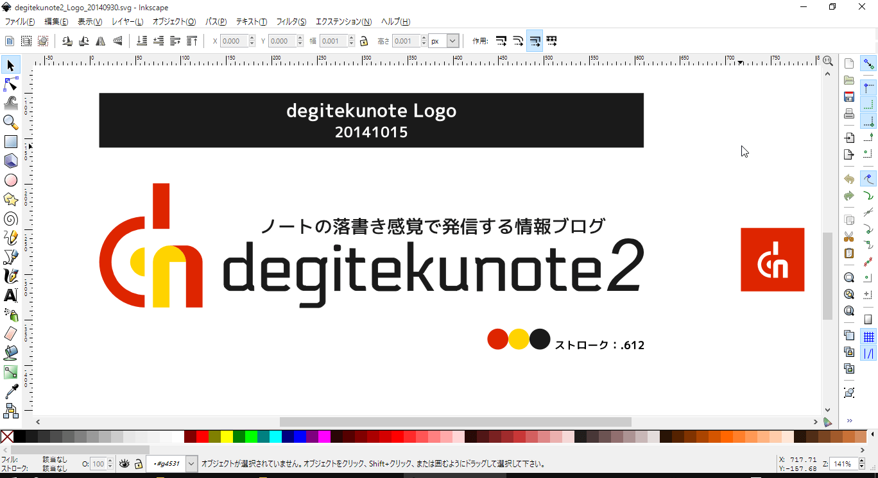Viewport: 878px width, 478px height.
Task: Click the Undo arrow icon
Action: pyautogui.click(x=849, y=179)
